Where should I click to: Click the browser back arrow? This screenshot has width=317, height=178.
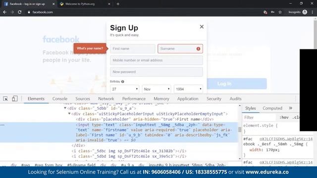[x=5, y=12]
